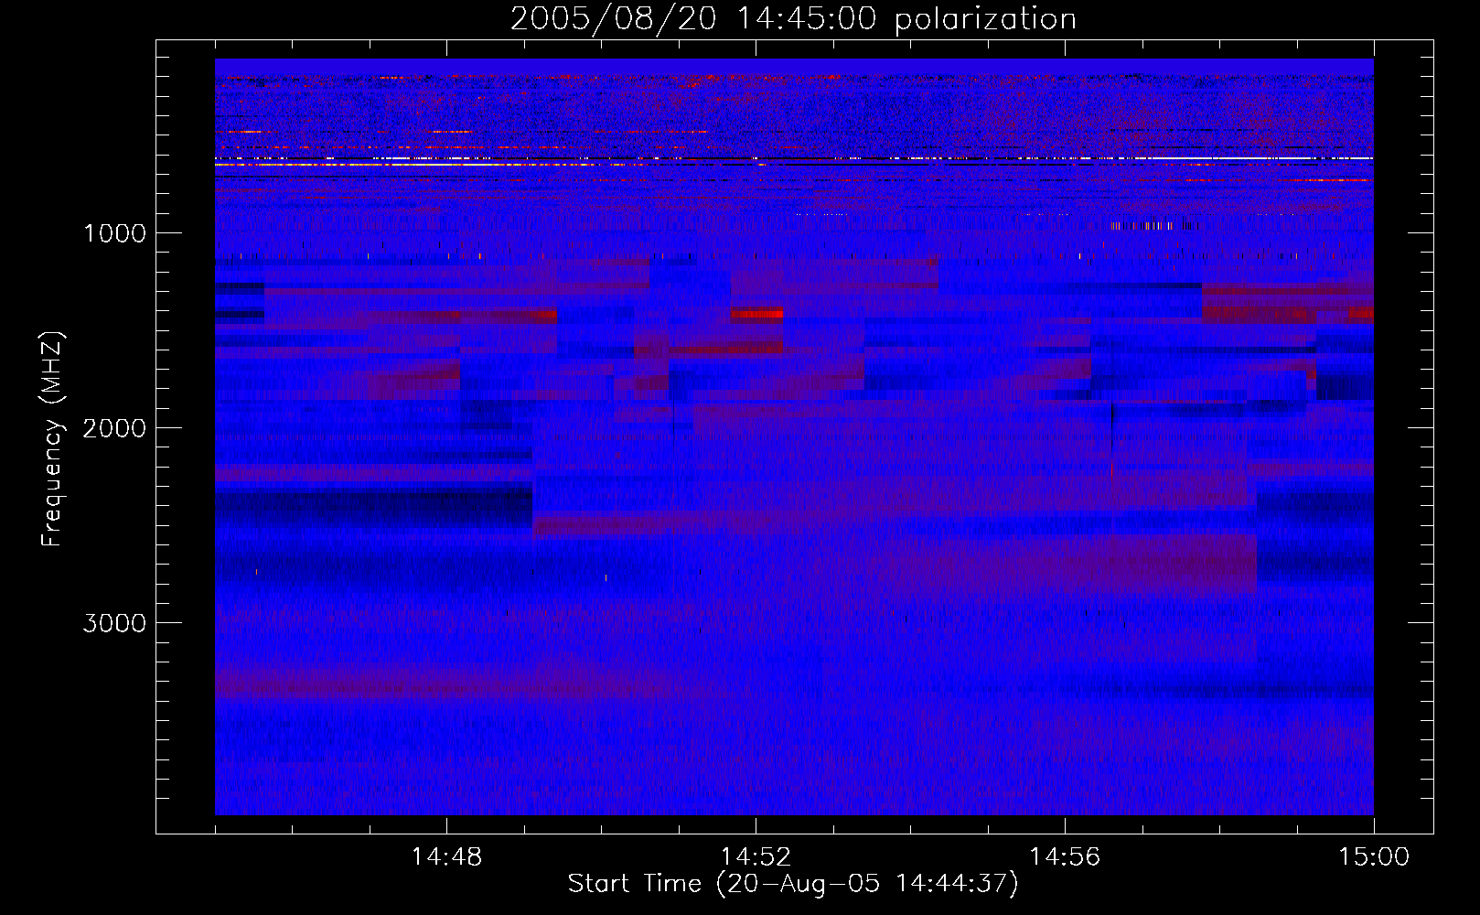
Task: Click the white horizontal interference line
Action: [794, 158]
